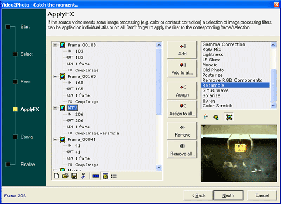Select the Mosaic filter
Image resolution: width=281 pixels, height=204 pixels.
point(235,65)
